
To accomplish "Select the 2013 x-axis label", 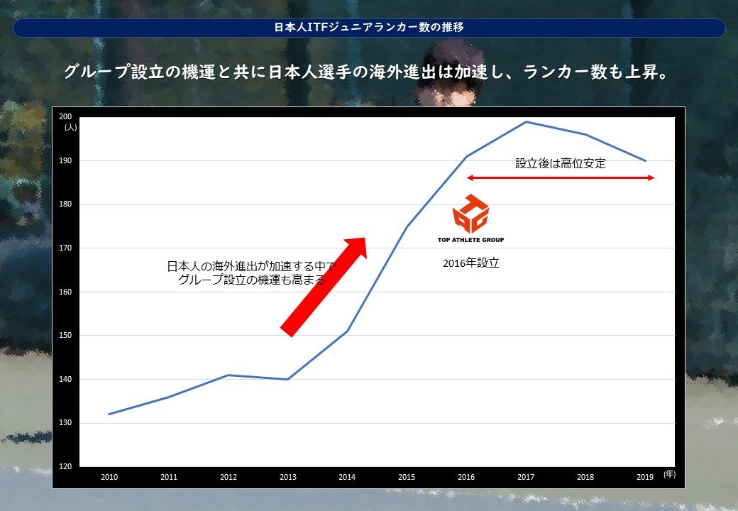I will [287, 478].
